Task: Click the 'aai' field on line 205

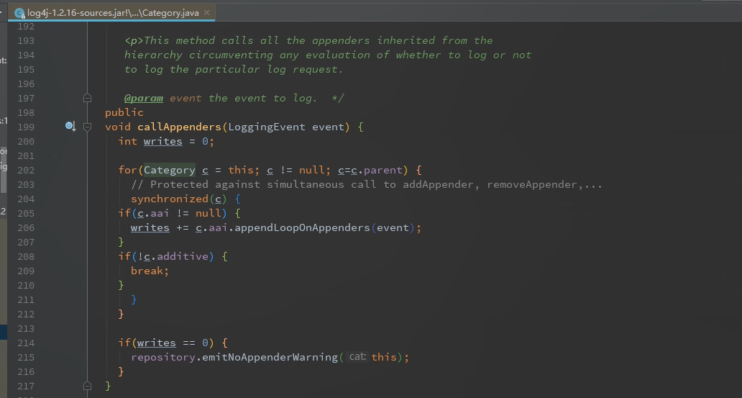Action: [x=160, y=213]
